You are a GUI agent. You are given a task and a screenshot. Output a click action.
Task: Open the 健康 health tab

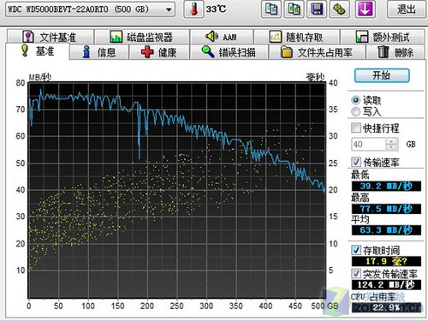(159, 52)
